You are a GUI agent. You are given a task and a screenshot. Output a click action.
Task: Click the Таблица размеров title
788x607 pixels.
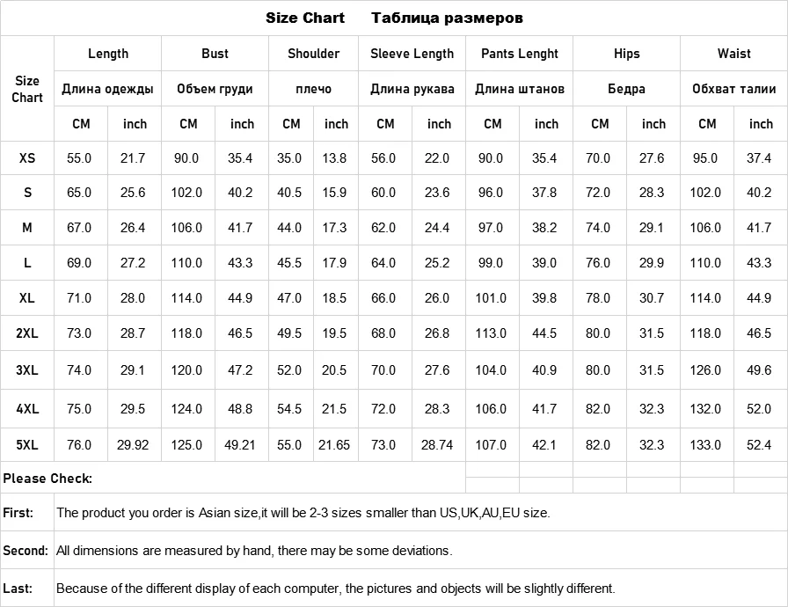447,18
